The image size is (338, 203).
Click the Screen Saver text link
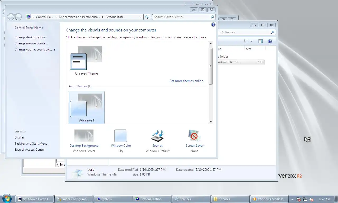[x=195, y=146]
